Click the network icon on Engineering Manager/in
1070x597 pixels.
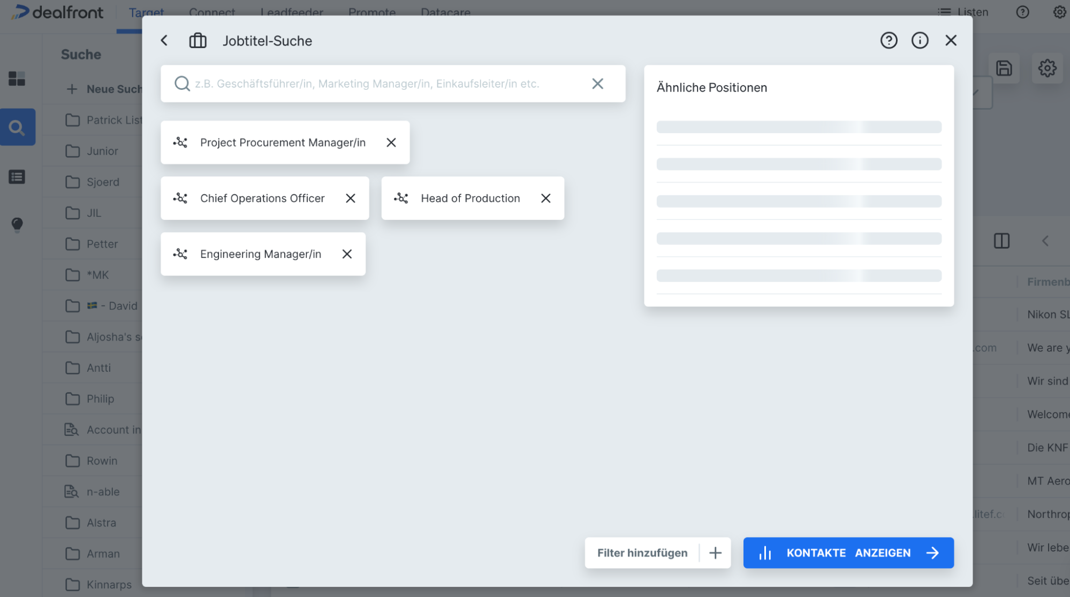coord(180,254)
